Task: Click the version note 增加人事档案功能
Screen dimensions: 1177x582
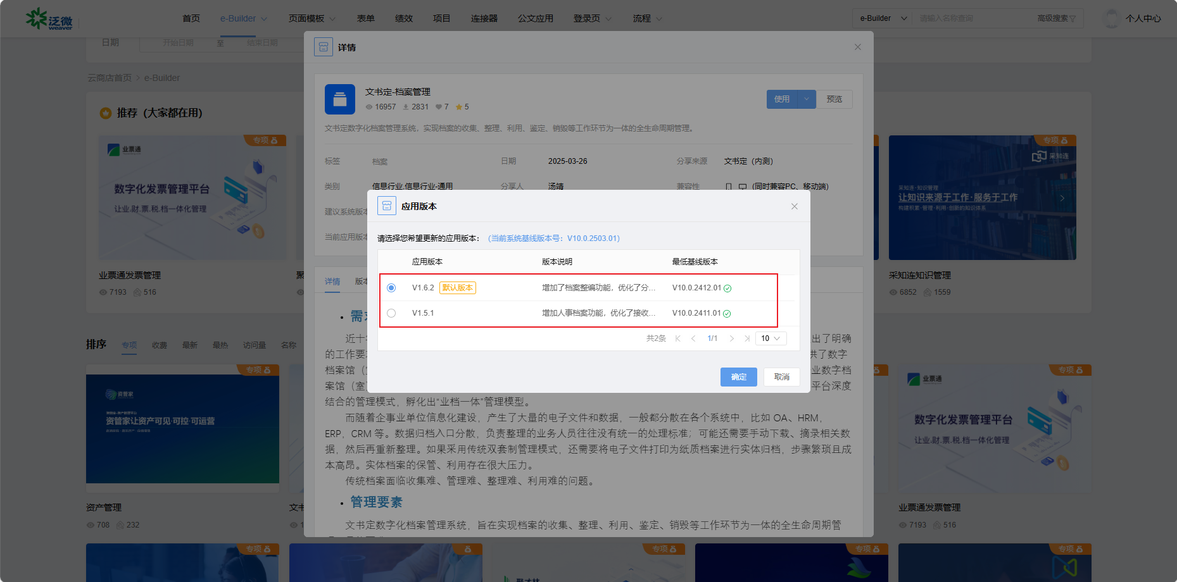Action: pos(598,313)
